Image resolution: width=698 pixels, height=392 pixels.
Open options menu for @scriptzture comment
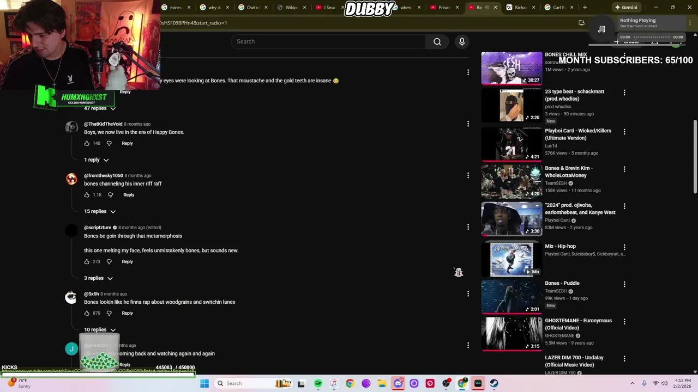tap(468, 227)
